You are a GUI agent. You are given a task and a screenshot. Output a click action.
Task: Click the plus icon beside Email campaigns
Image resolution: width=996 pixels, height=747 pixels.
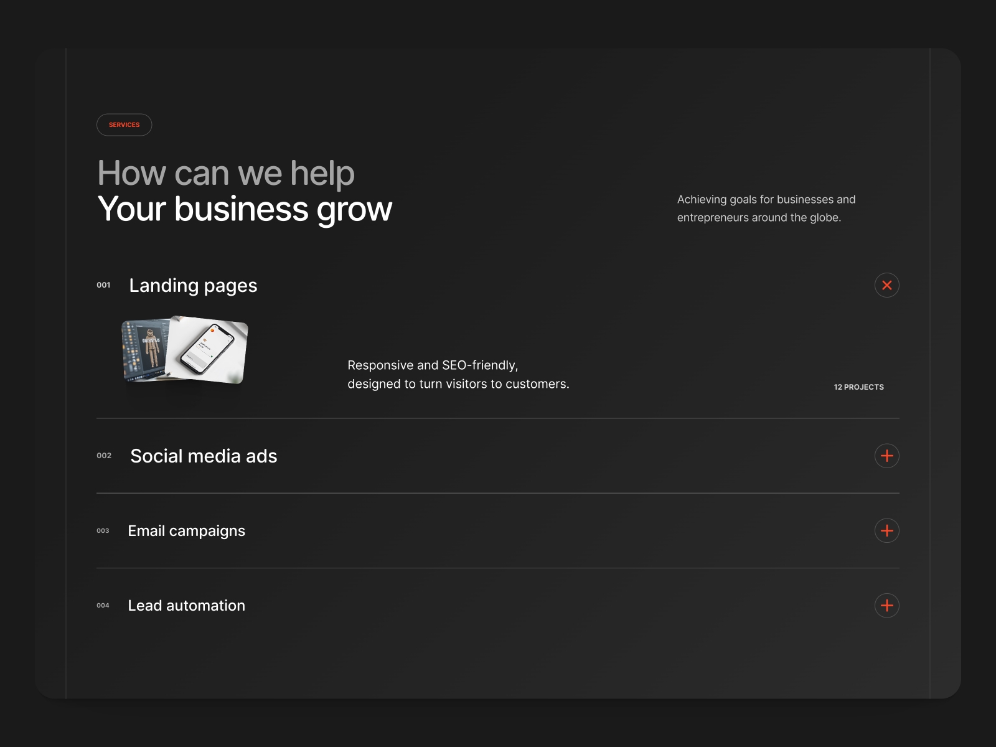click(887, 530)
